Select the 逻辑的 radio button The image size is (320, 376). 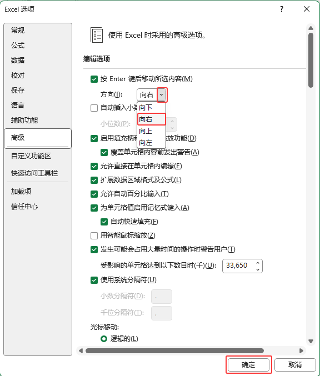104,339
